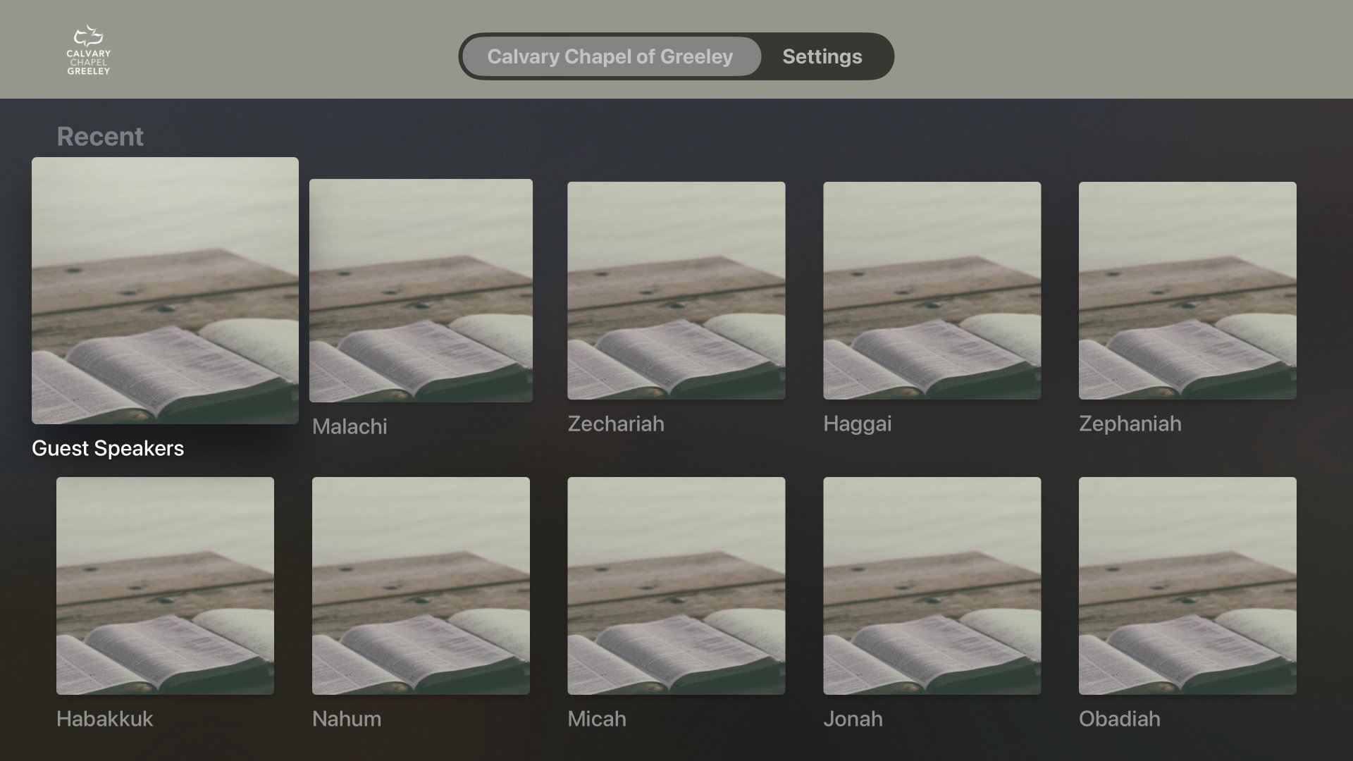Viewport: 1353px width, 761px height.
Task: Select the Calvary Chapel of Greeley tab
Action: tap(610, 56)
